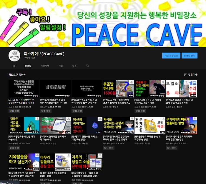The height and width of the screenshot is (184, 206).
Task: Click title '[아직도?] 보일러 동파 당장 급할때'
Action: point(179,101)
